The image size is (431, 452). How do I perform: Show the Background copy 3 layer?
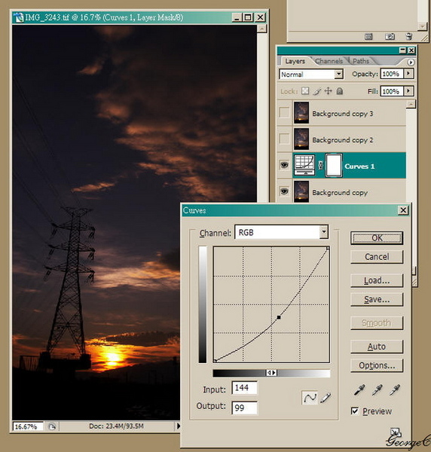284,113
